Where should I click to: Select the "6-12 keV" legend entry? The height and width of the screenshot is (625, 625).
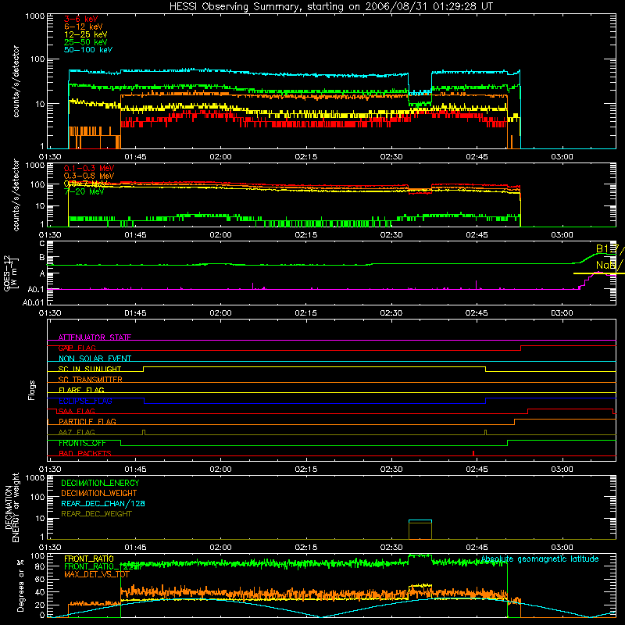[x=84, y=27]
